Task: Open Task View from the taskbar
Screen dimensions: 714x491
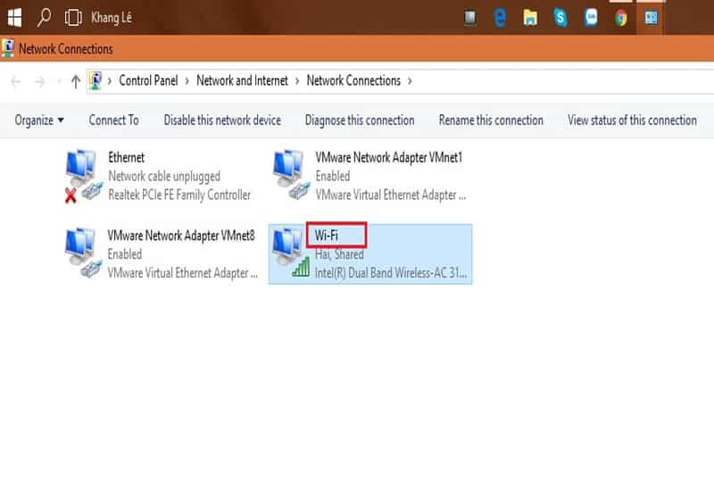Action: point(72,17)
